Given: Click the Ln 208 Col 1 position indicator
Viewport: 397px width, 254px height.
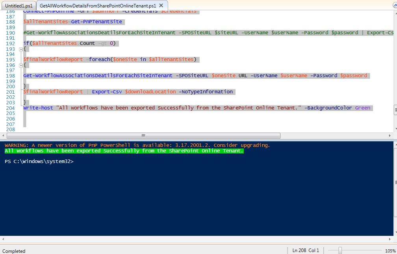Looking at the screenshot, I should click(x=305, y=250).
